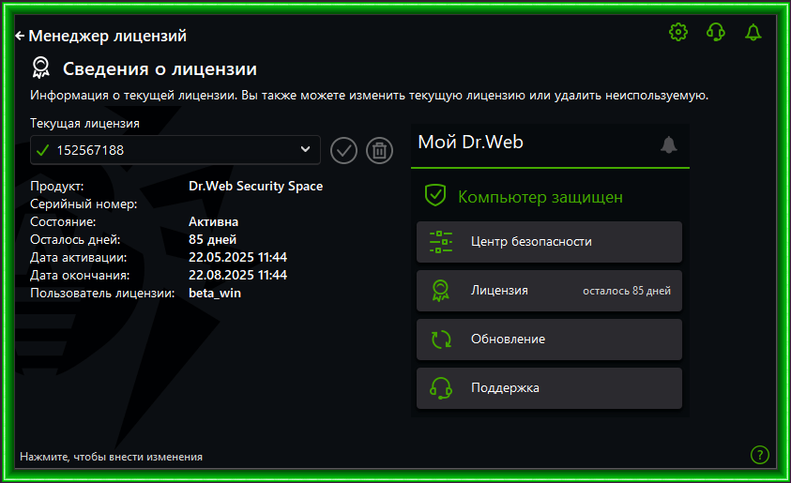Click the Пользователь лицензии label
The height and width of the screenshot is (483, 791).
[102, 293]
